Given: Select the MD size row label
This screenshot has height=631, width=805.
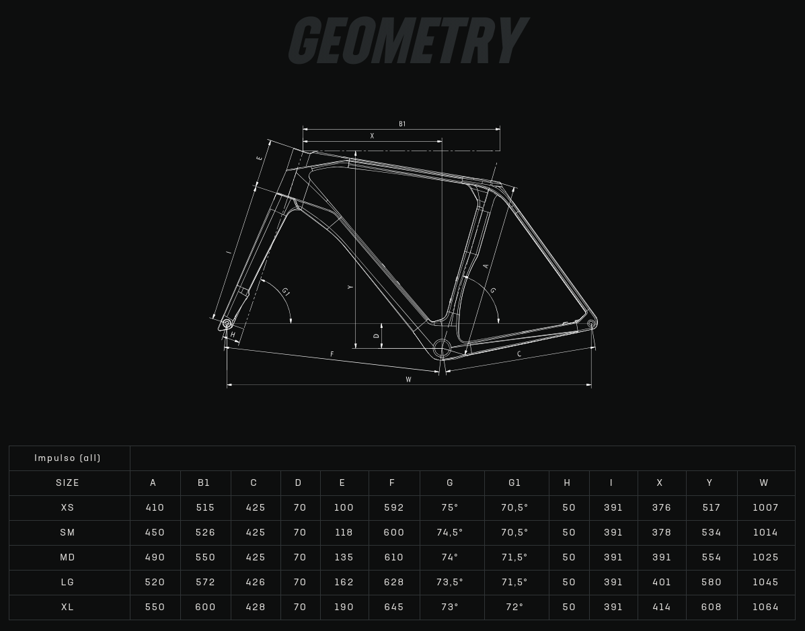Looking at the screenshot, I should coord(68,558).
